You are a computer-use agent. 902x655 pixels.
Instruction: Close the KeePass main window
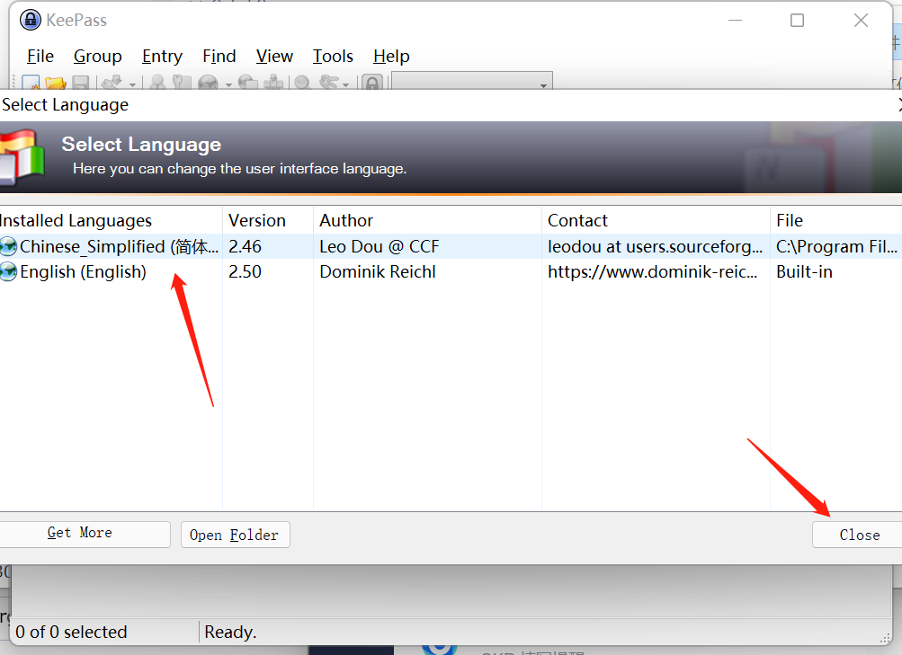[x=861, y=20]
